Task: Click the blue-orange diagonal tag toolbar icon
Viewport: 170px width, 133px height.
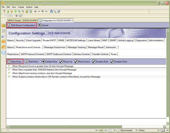Action: coord(23,11)
